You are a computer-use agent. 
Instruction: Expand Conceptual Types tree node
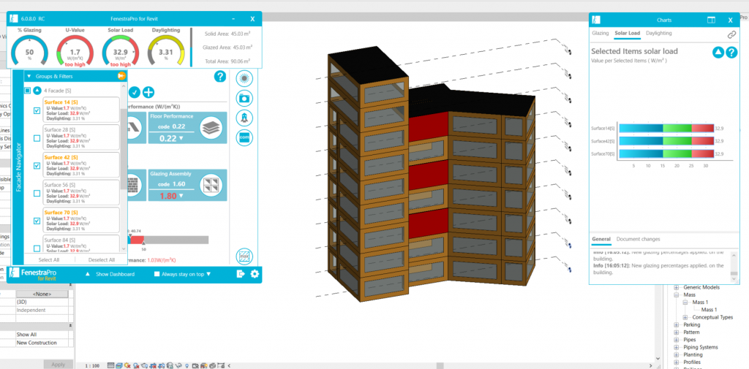[x=686, y=317]
